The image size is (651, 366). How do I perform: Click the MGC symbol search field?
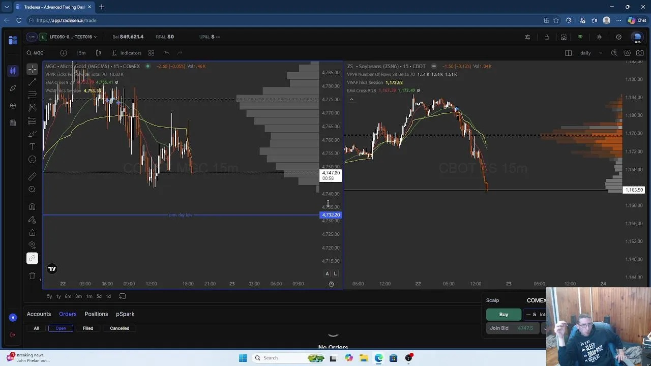pos(39,53)
